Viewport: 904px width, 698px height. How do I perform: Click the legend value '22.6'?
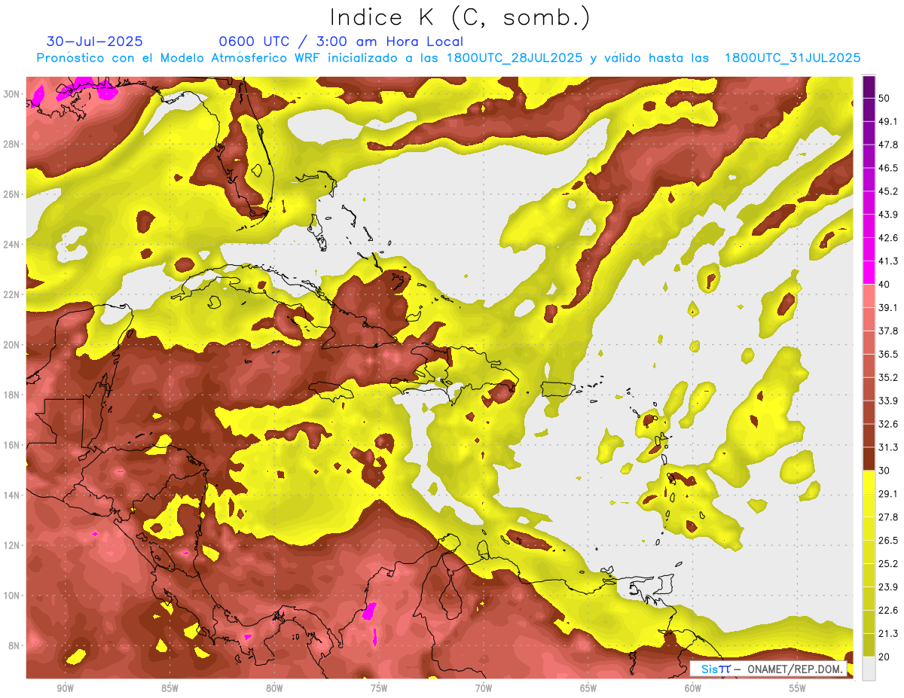point(888,610)
